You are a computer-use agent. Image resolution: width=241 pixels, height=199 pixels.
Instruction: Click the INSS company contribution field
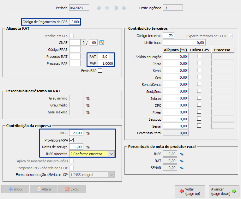click(76, 133)
